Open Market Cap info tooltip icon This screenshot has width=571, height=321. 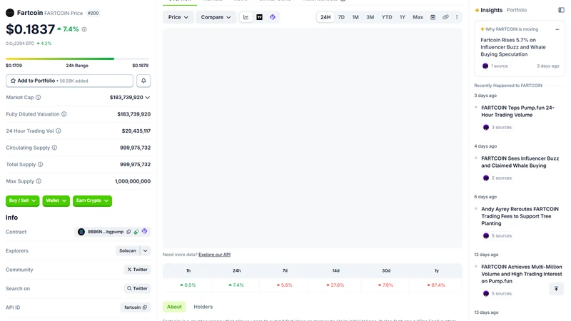tap(39, 98)
